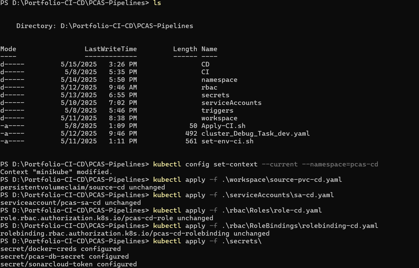Click the 'Context "minikube" modified.' output line

[57, 172]
